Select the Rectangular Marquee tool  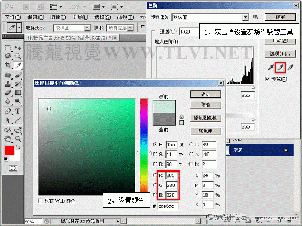pyautogui.click(x=8, y=47)
